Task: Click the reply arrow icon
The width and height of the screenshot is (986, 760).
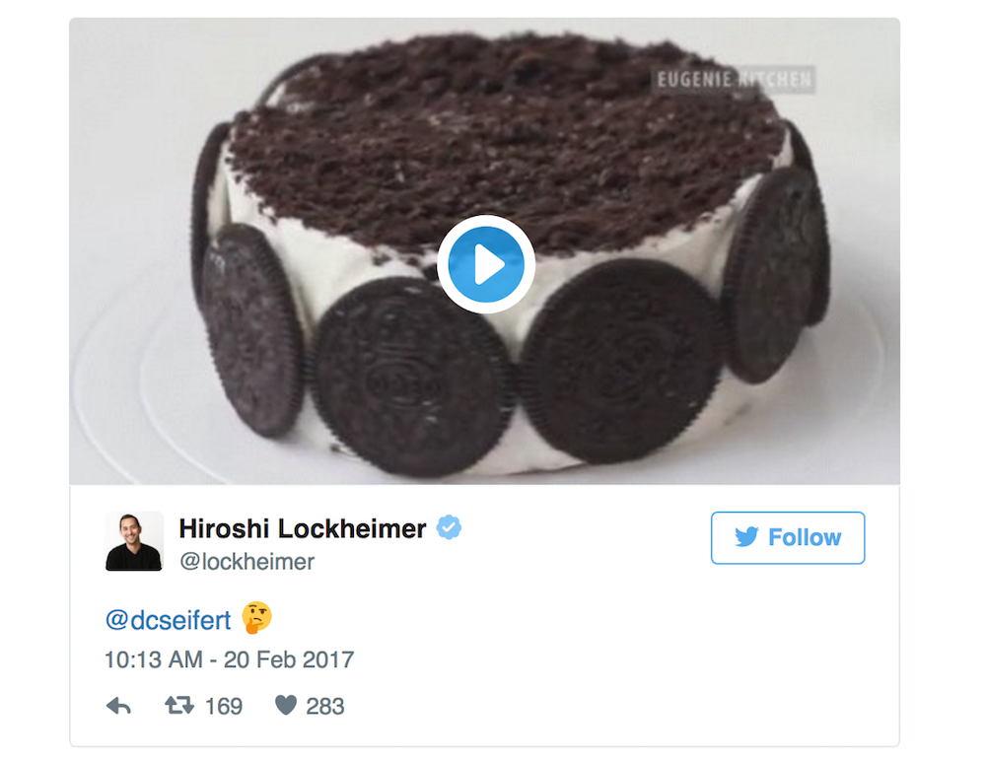Action: pyautogui.click(x=118, y=706)
